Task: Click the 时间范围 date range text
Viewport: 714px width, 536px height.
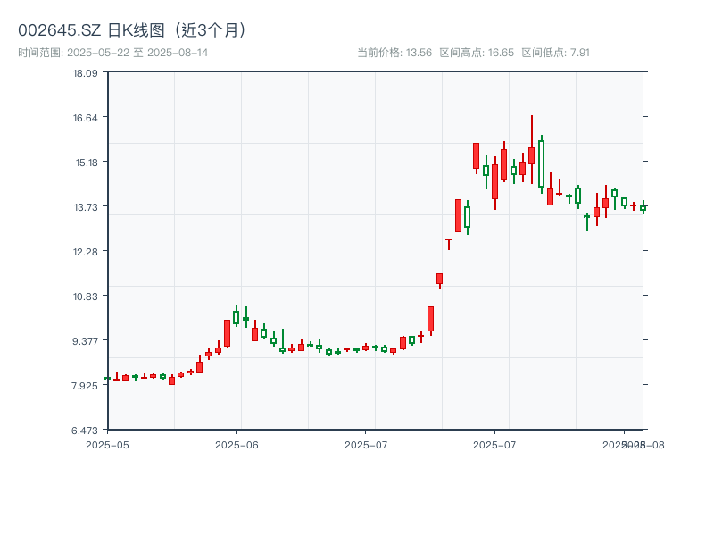Action: point(113,53)
